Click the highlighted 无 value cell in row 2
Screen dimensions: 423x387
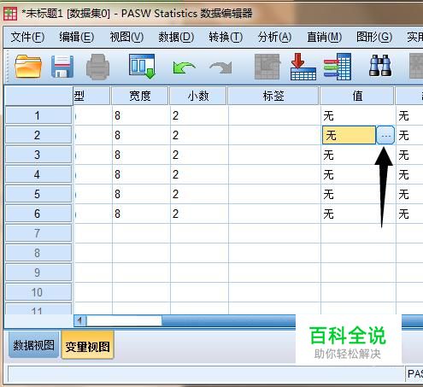pos(349,135)
